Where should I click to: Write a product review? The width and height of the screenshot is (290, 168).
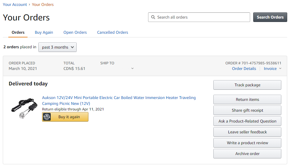pos(247,143)
